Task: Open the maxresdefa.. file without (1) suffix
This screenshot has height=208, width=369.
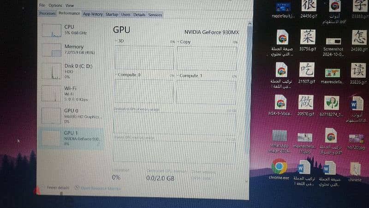Action: [x=332, y=76]
